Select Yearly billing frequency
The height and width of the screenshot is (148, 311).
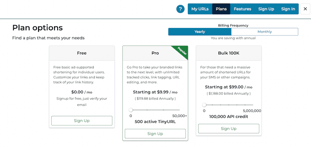(x=200, y=32)
